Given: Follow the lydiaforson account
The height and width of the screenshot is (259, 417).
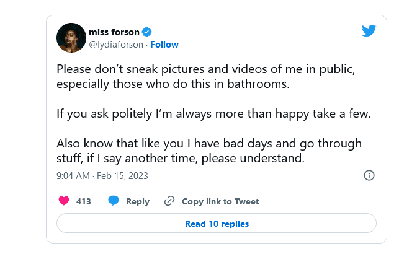Looking at the screenshot, I should click(x=164, y=45).
